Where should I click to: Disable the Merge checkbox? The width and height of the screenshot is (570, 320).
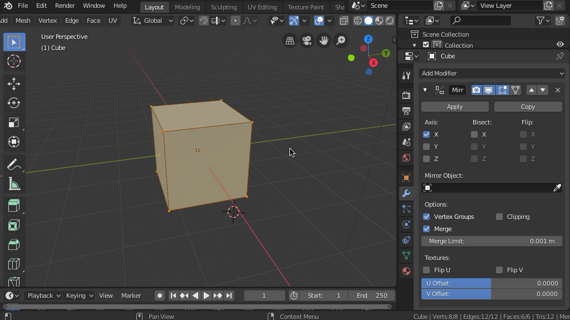point(426,229)
